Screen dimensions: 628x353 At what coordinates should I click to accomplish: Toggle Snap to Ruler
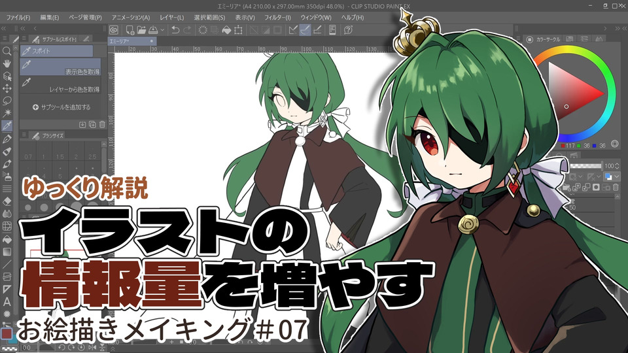[293, 30]
